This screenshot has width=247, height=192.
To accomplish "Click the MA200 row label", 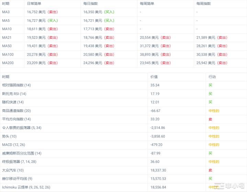I will pyautogui.click(x=8, y=63).
